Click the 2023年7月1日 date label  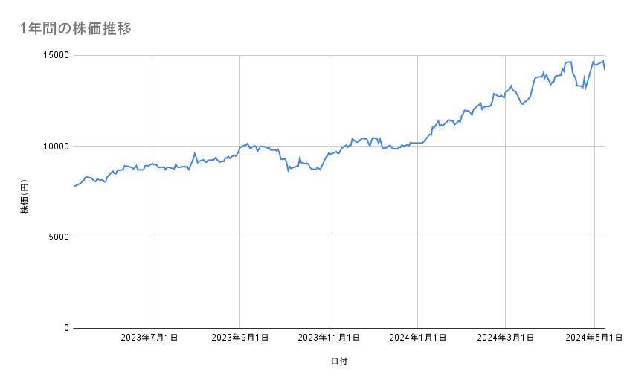(x=149, y=338)
